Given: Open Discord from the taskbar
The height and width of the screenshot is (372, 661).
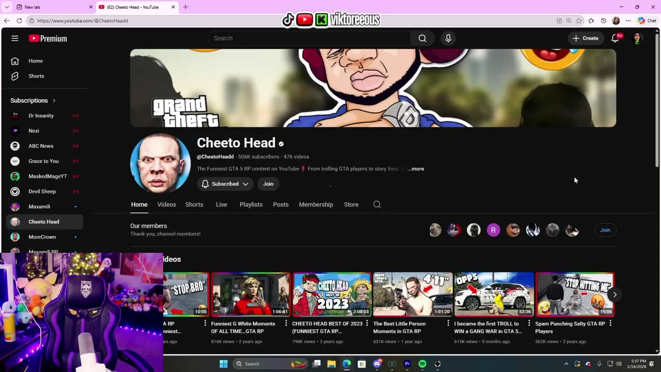Looking at the screenshot, I should 377,364.
